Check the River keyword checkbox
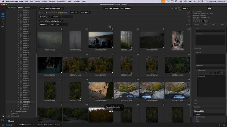The height and width of the screenshot is (127, 227). tap(195, 119)
